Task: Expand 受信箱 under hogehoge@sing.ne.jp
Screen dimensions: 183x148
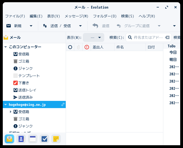Action: click(11, 112)
